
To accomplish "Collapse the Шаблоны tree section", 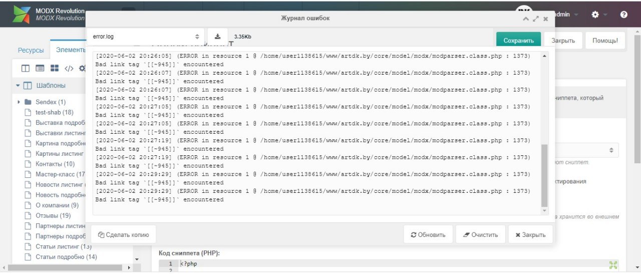I will pyautogui.click(x=18, y=85).
